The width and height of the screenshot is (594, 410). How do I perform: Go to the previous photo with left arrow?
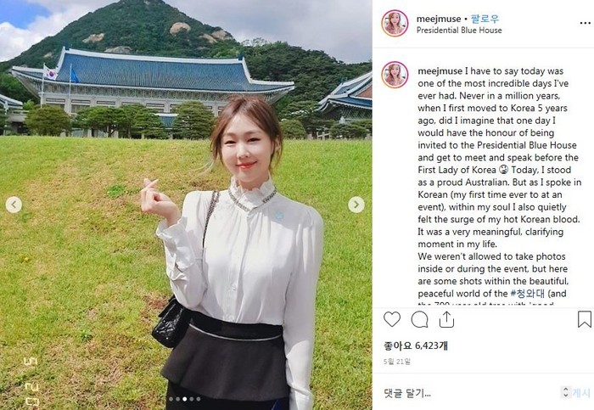pyautogui.click(x=14, y=205)
